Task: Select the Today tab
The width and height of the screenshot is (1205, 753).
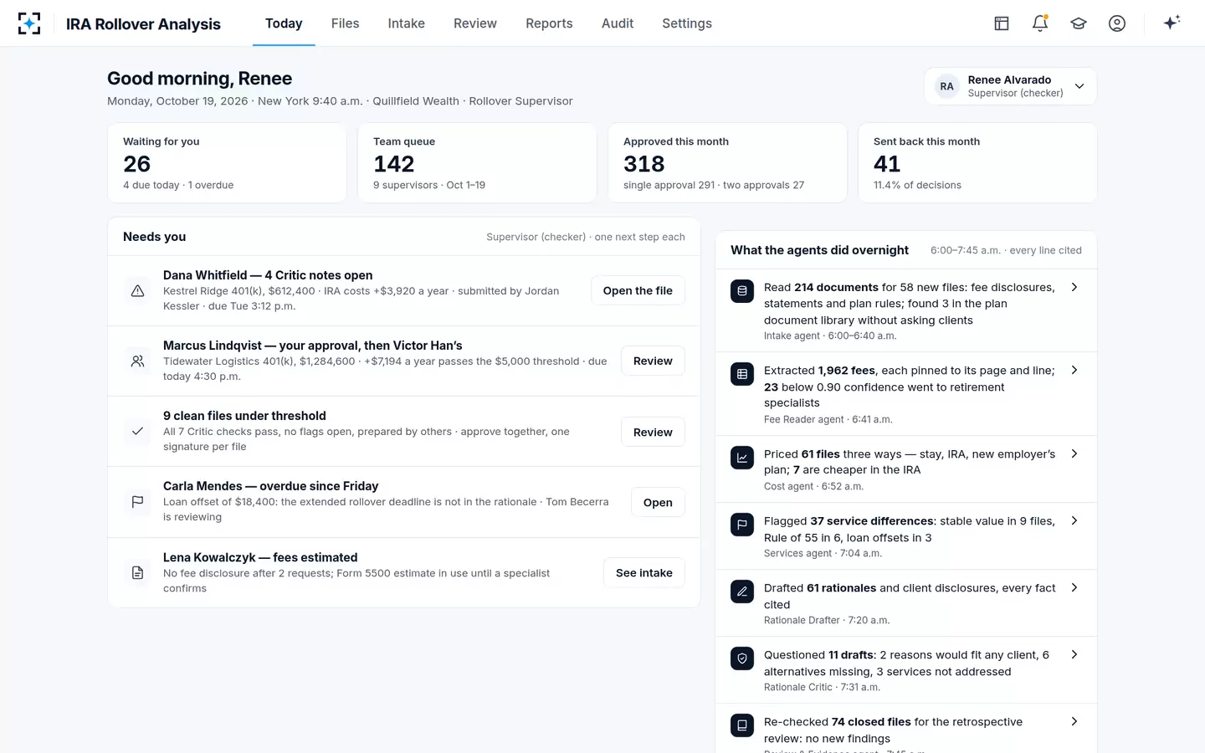Action: (284, 23)
